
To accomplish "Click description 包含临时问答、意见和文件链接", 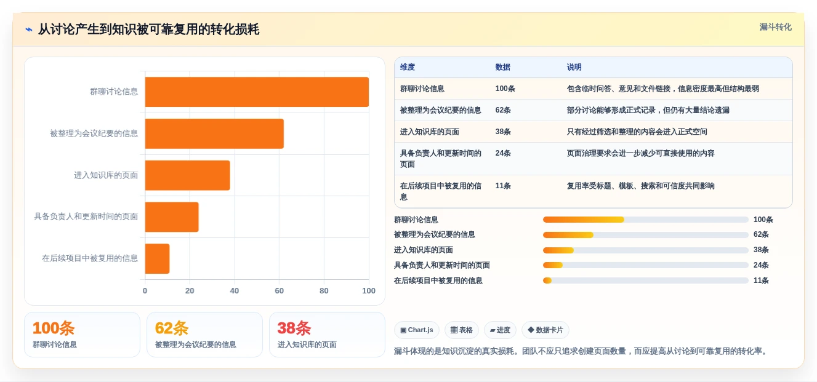I will pos(663,89).
